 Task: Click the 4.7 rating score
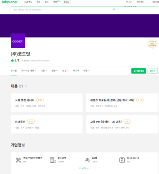pyautogui.click(x=17, y=61)
